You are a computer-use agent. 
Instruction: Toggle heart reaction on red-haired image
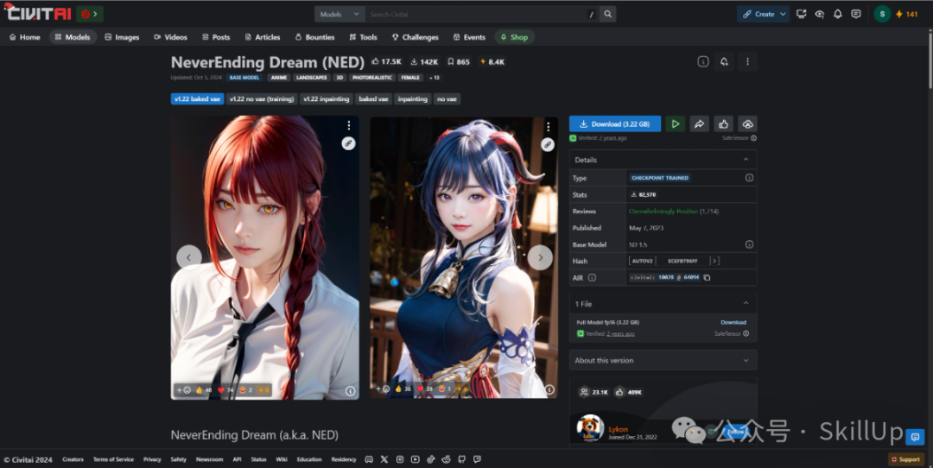[225, 390]
